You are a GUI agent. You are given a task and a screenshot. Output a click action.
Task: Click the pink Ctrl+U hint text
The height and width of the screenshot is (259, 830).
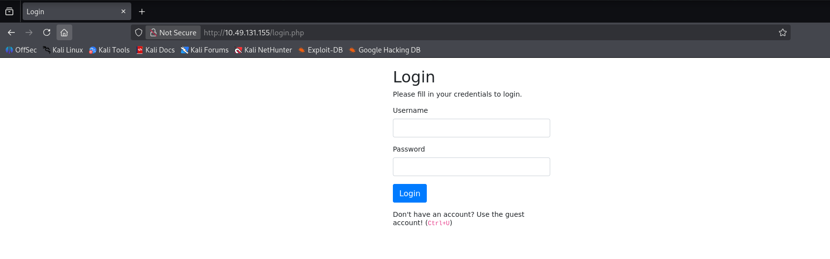pyautogui.click(x=439, y=223)
